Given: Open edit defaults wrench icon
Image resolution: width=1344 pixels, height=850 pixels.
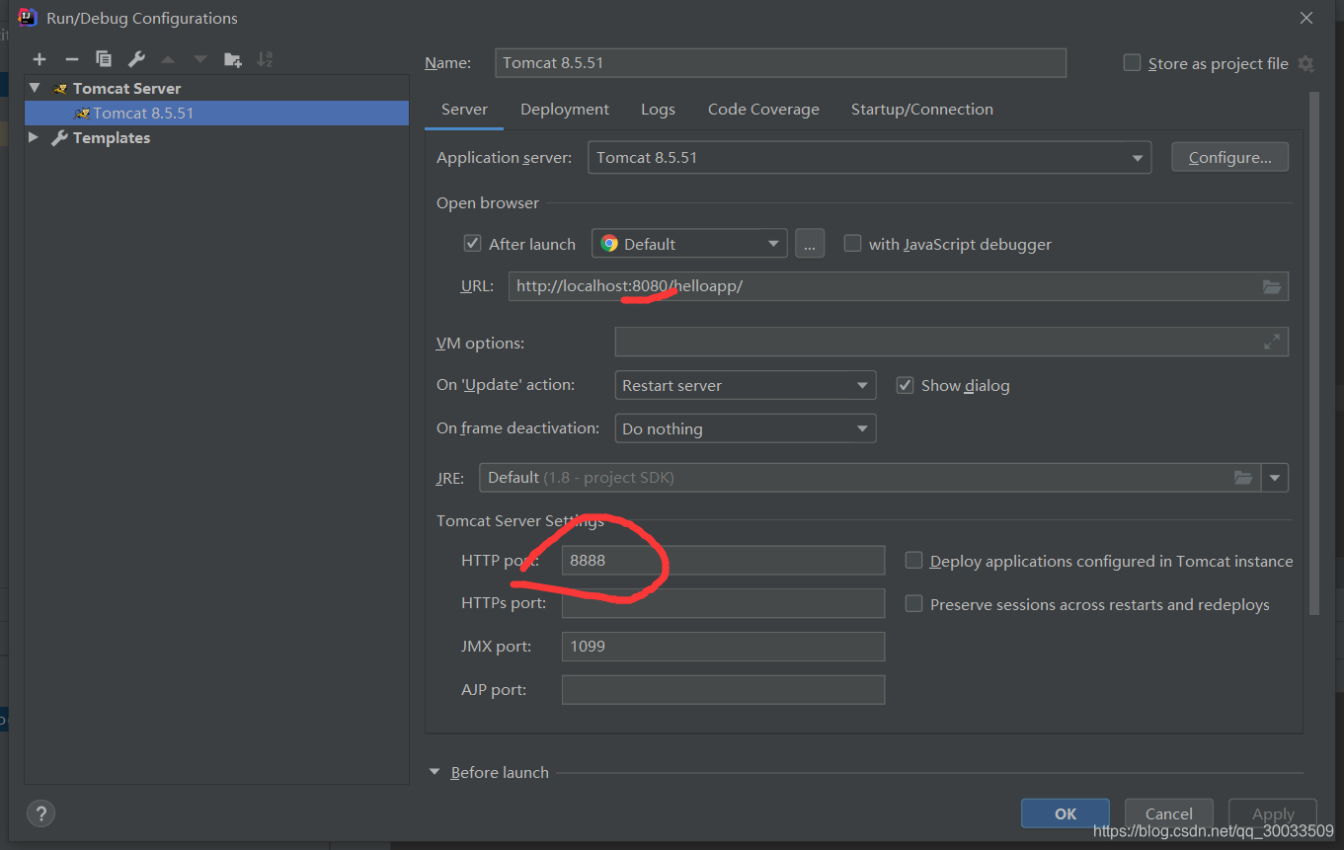Looking at the screenshot, I should [x=136, y=59].
